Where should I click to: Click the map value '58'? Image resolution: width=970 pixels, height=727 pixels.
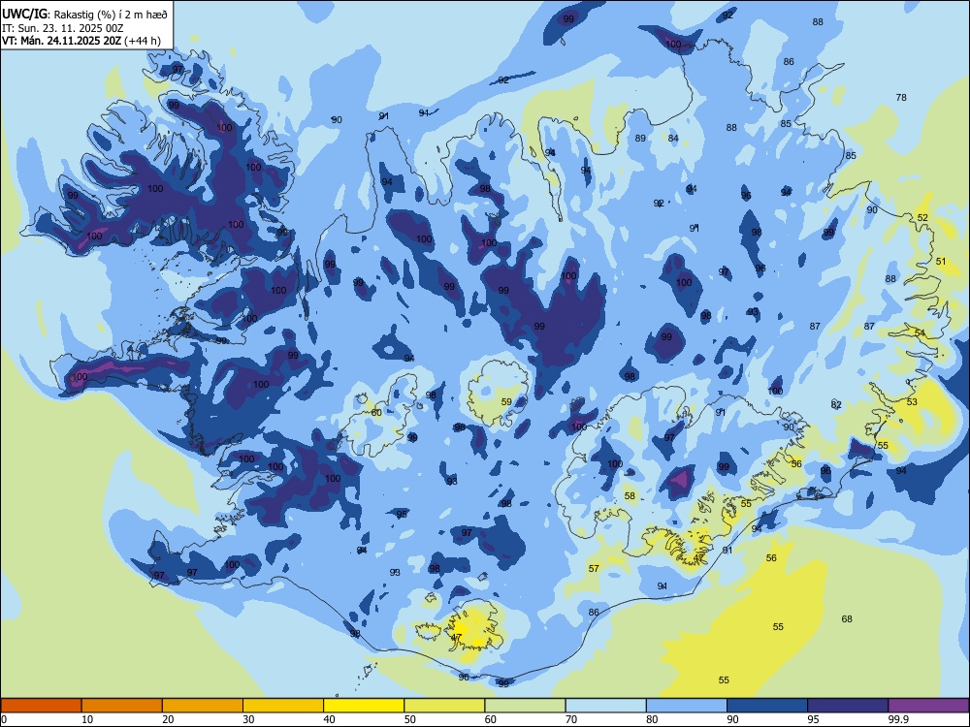tap(630, 495)
